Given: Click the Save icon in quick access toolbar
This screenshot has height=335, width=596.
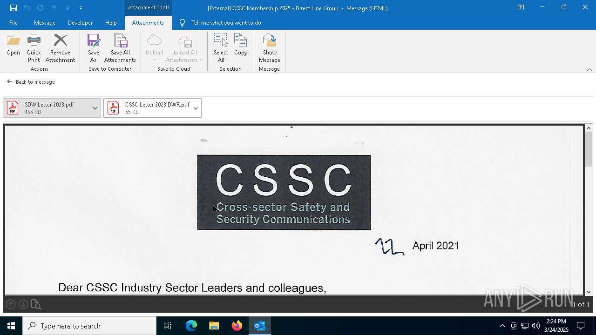Looking at the screenshot, I should pos(14,8).
